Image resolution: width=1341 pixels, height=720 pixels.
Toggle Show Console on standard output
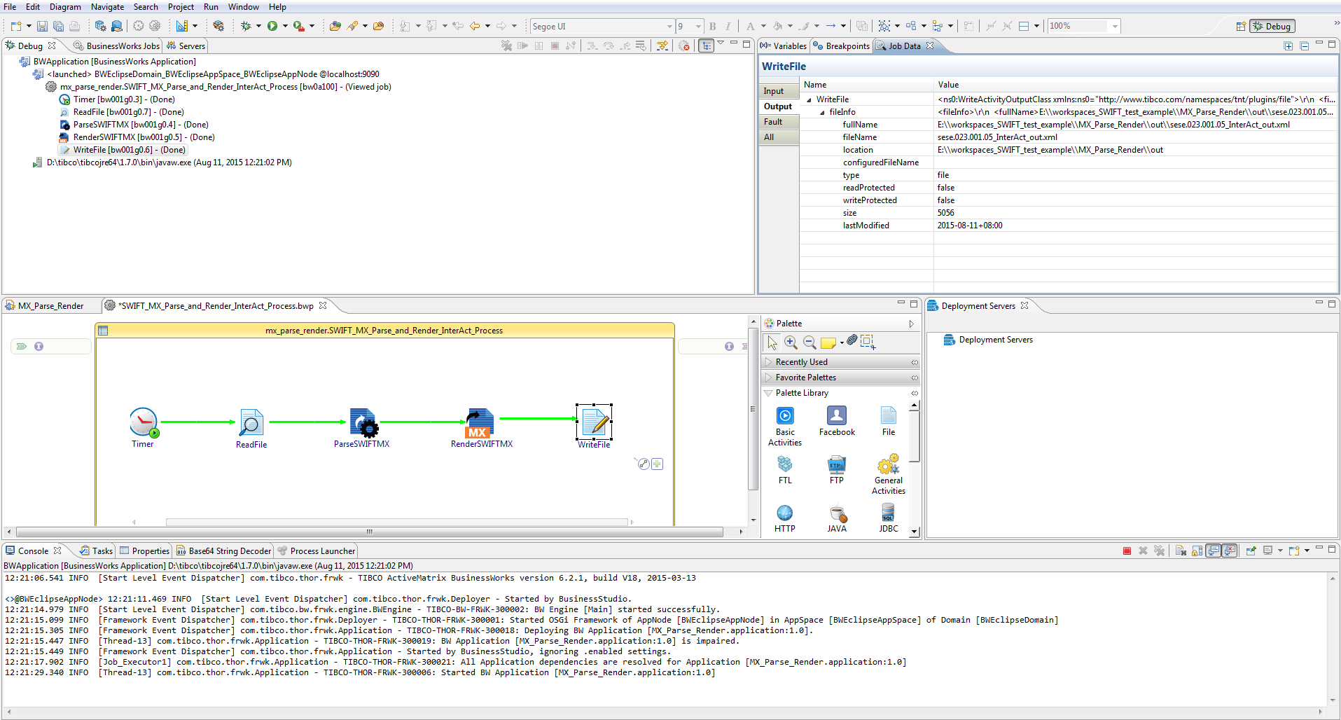click(1214, 551)
